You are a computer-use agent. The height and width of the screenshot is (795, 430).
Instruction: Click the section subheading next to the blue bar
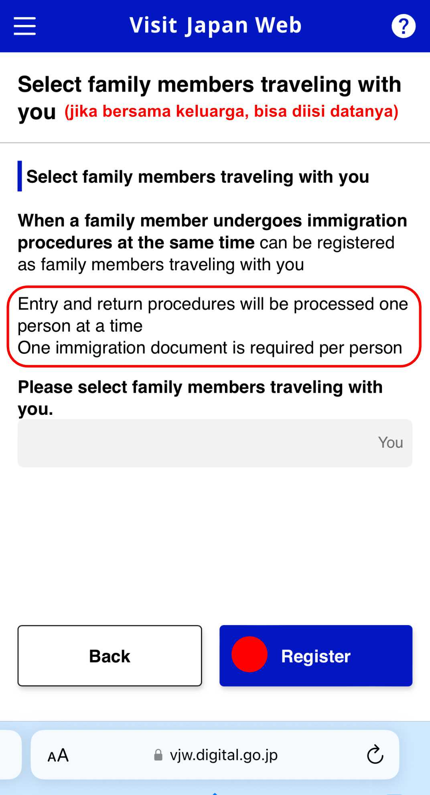[198, 177]
